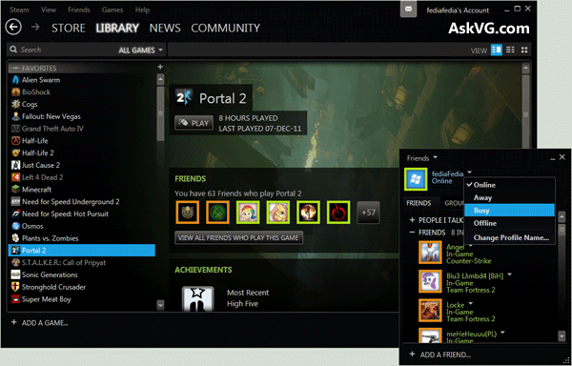
Task: Open the View menu
Action: point(49,10)
